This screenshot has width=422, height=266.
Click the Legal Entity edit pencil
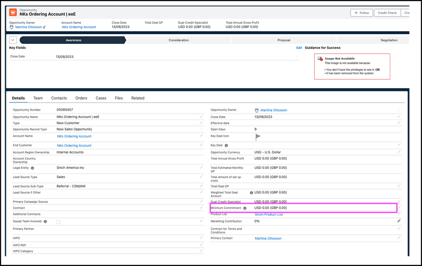pyautogui.click(x=201, y=167)
